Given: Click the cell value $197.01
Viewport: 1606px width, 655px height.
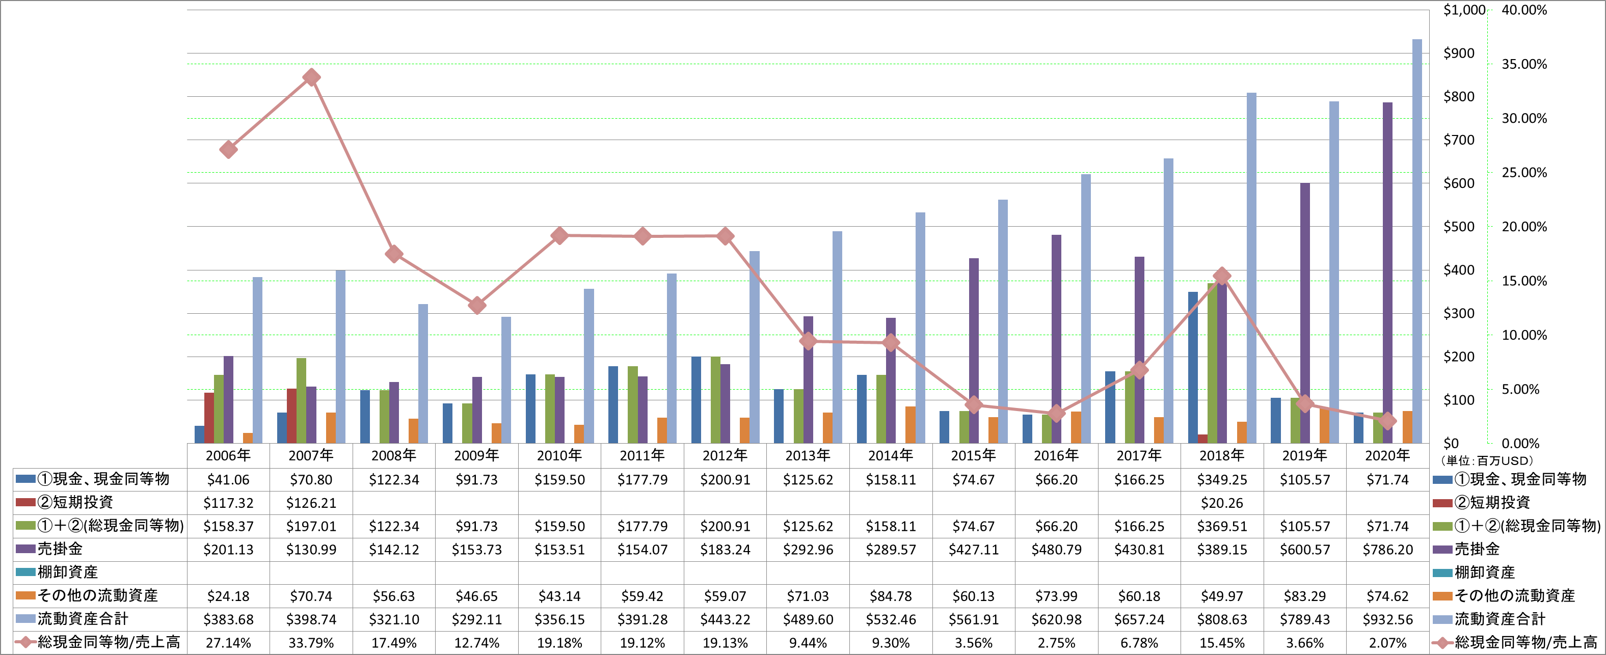Looking at the screenshot, I should click(x=311, y=527).
